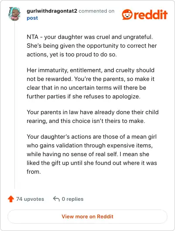Image resolution: width=175 pixels, height=231 pixels.
Task: Click the paragraph starting 'Her immaturity, entitlement'
Action: pos(91,83)
